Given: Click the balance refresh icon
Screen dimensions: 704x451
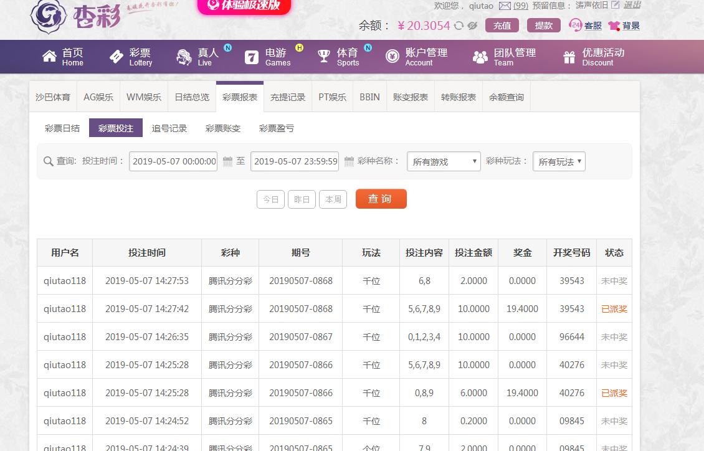Looking at the screenshot, I should click(459, 26).
